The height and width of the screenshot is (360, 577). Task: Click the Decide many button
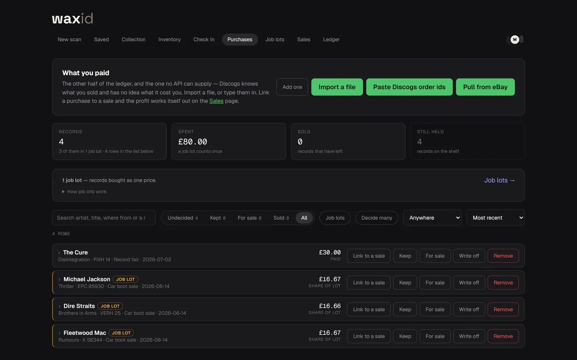(377, 218)
